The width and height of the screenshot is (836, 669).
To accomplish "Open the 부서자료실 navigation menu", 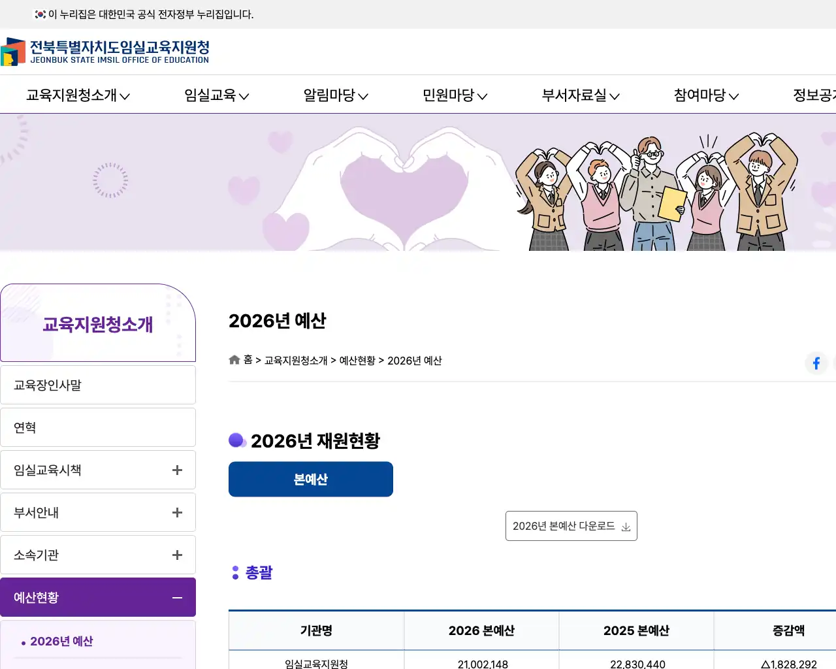I will (x=580, y=95).
